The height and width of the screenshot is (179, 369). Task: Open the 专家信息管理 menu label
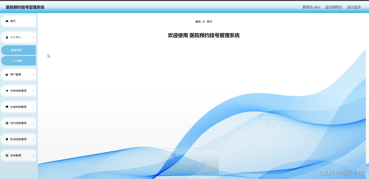[x=18, y=91]
